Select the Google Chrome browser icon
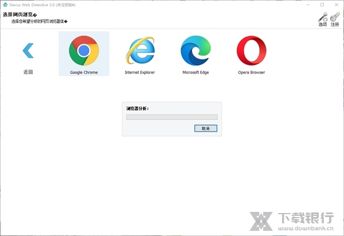Screen dimensions: 344x236 [84, 51]
